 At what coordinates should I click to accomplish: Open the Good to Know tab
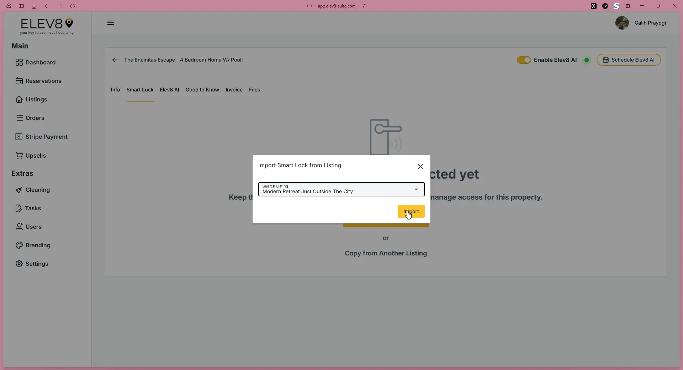coord(202,90)
